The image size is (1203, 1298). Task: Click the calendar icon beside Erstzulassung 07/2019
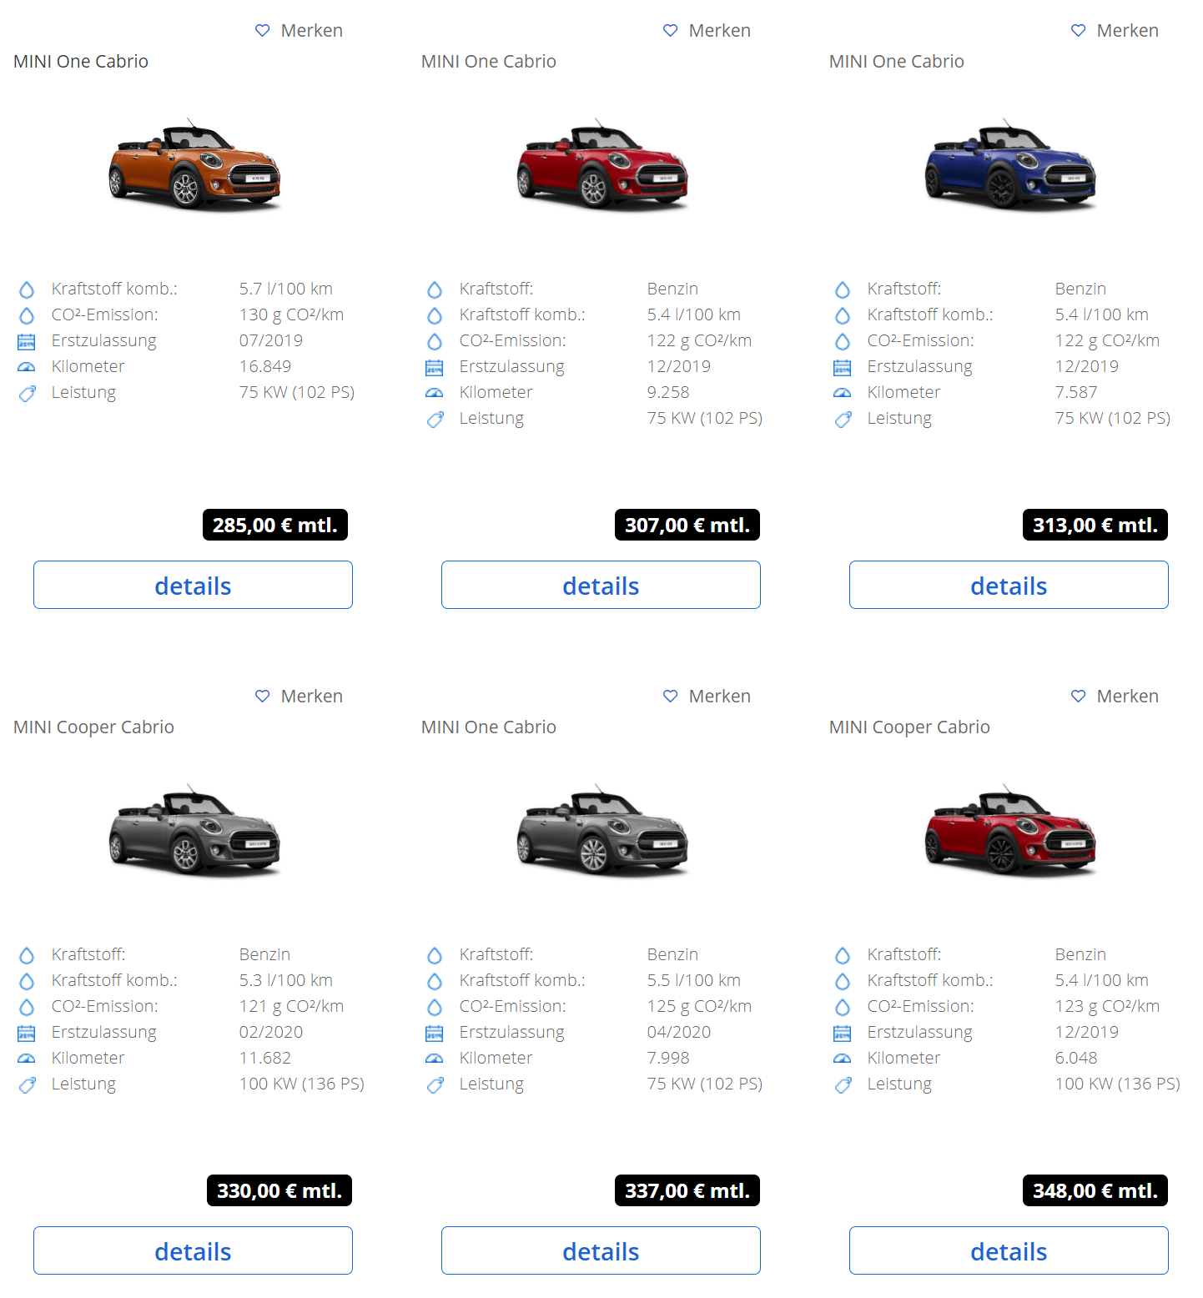pos(27,341)
